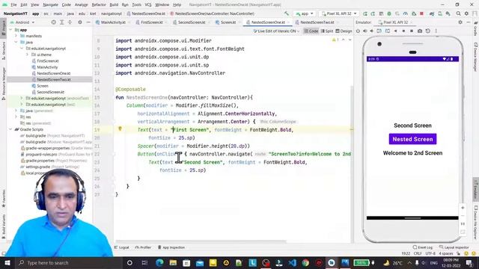Image resolution: width=479 pixels, height=269 pixels.
Task: Open the Android project view dropdown
Action: (x=22, y=22)
